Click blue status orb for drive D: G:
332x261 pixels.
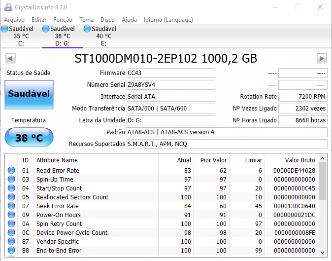pos(46,29)
